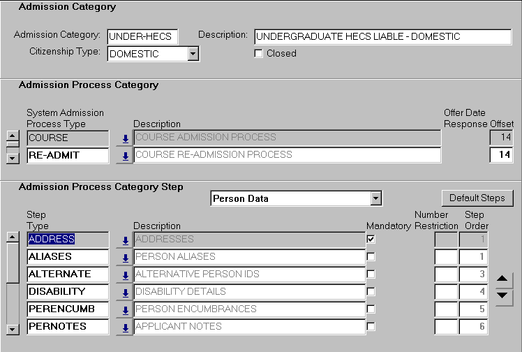This screenshot has width=522, height=352.
Task: Click lookup arrow beside RE-ADMIT process type
Action: (125, 156)
